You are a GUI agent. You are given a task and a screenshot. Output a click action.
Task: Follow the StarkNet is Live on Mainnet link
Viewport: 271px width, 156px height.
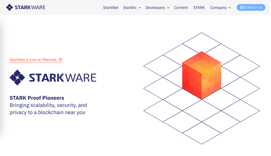pos(36,60)
